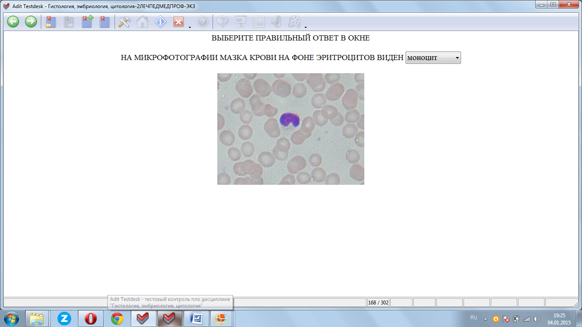Click the greyed speaker sound icon
This screenshot has width=582, height=327.
click(277, 22)
